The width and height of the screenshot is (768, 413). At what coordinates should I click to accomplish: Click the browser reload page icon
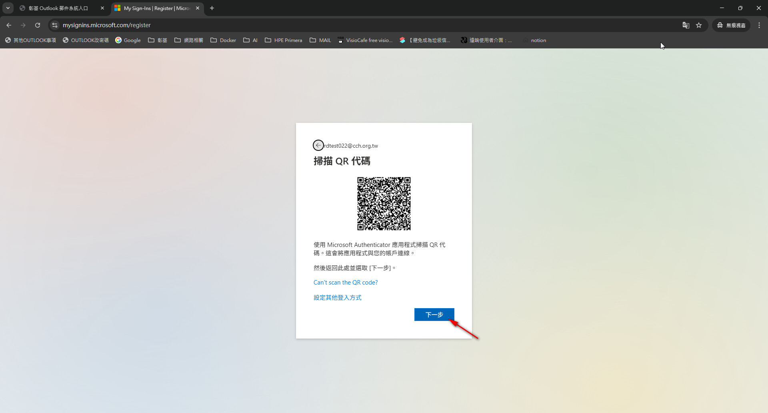point(38,25)
